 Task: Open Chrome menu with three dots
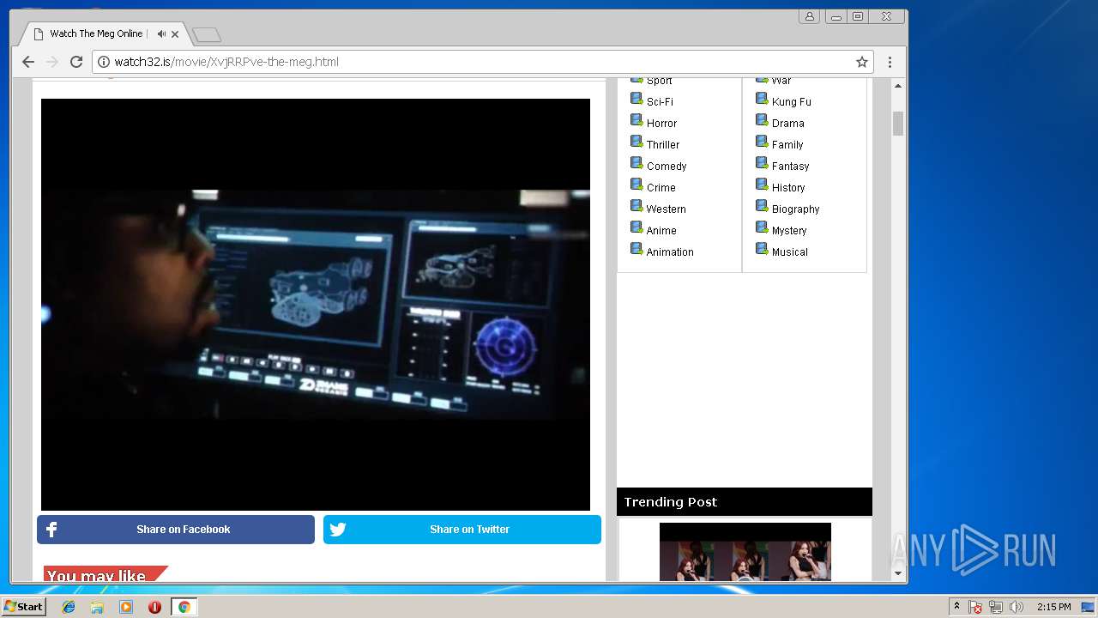click(x=890, y=62)
